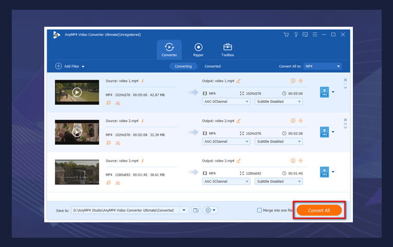Image resolution: width=393 pixels, height=247 pixels.
Task: Click the scissors cut icon for video 1
Action: point(118,102)
